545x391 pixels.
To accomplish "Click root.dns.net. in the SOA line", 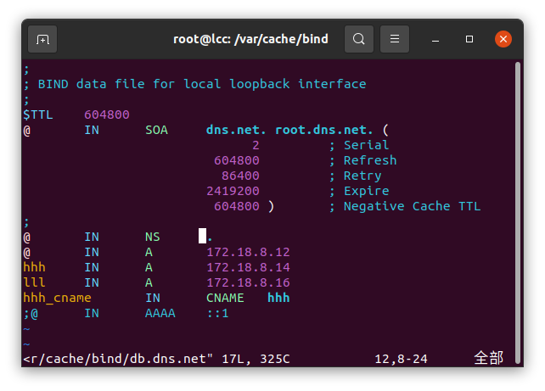I will (x=324, y=130).
